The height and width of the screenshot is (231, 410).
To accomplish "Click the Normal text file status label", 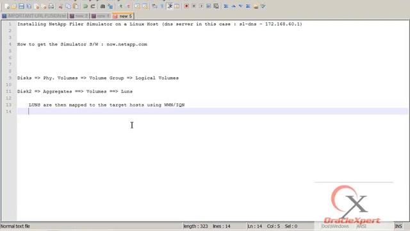I will (x=15, y=226).
